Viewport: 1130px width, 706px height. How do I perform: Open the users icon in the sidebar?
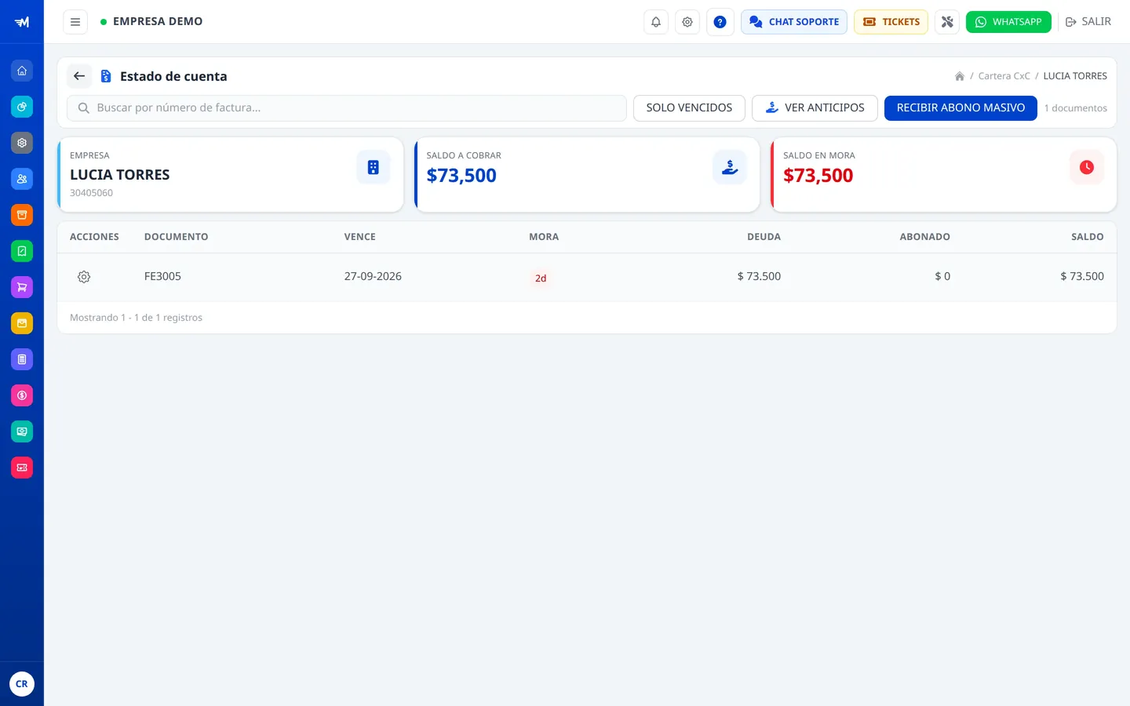pos(22,179)
